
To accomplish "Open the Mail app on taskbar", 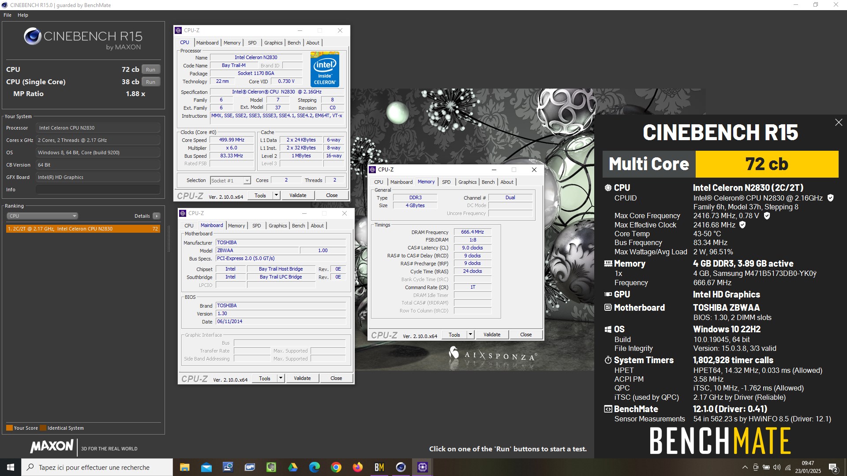I will (206, 467).
